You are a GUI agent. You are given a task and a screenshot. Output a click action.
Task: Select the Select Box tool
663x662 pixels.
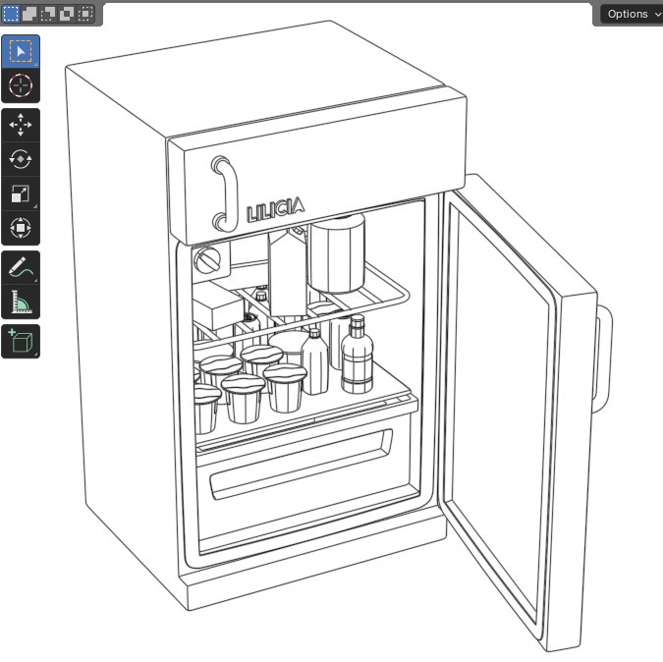[21, 52]
